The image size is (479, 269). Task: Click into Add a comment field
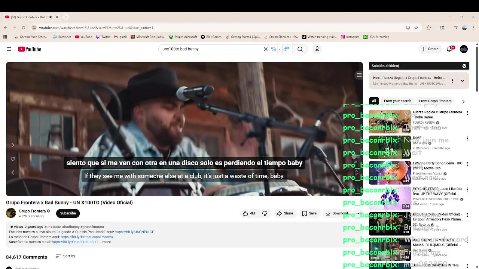click(x=27, y=268)
